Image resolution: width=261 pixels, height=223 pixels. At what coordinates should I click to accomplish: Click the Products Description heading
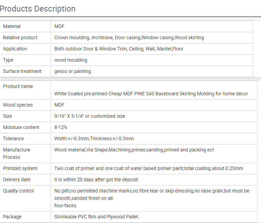(x=37, y=9)
